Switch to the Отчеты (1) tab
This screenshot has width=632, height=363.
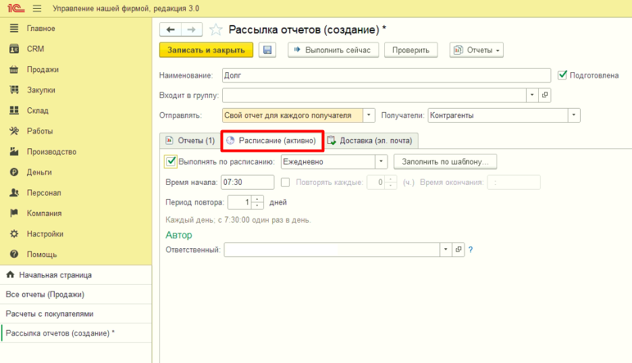(190, 140)
